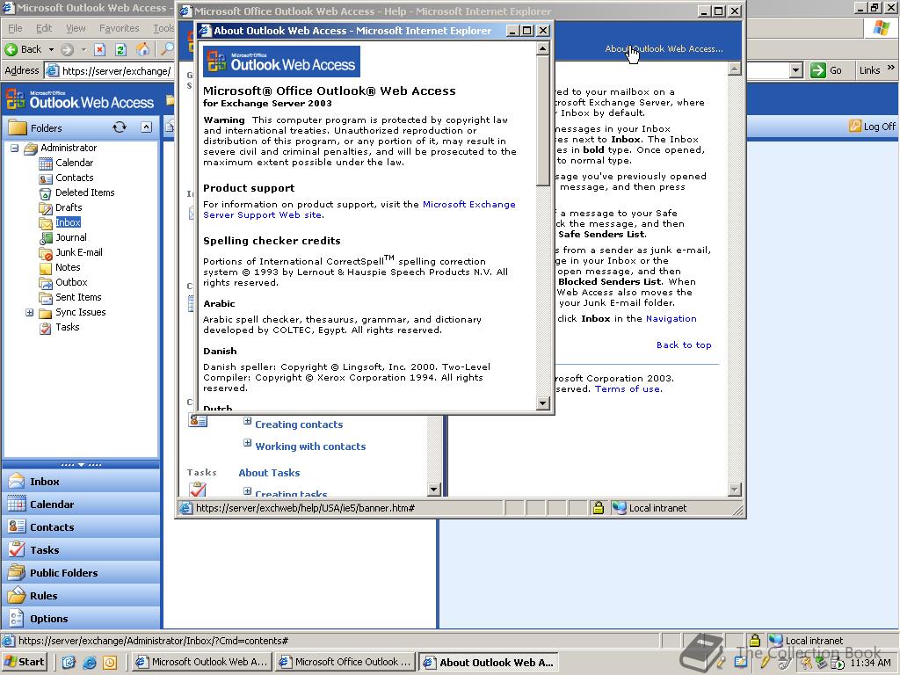Click the About window scrollbar thumb

point(543,121)
